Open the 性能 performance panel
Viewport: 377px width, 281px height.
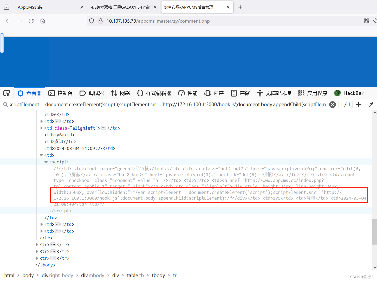click(x=188, y=93)
